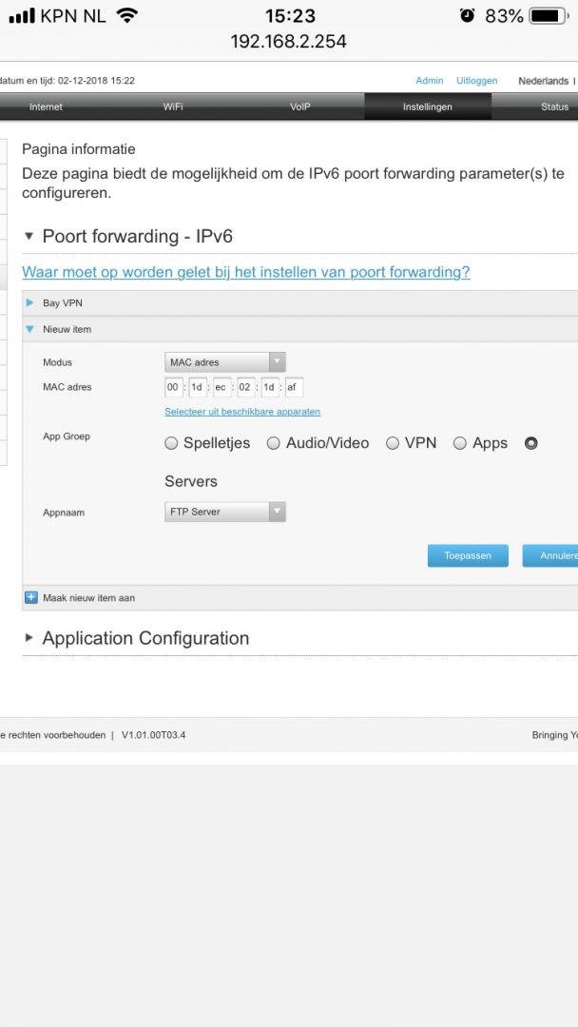578x1027 pixels.
Task: Click Selecteer uit beschikbare apparaten link
Action: (242, 412)
